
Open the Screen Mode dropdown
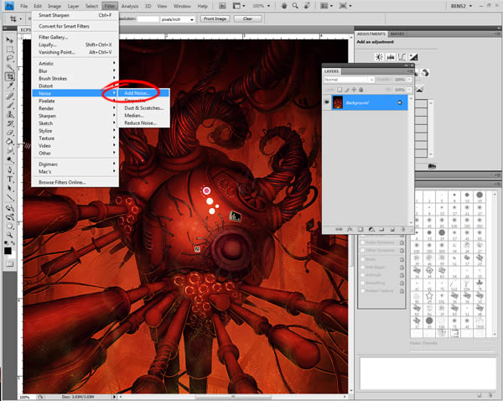coord(345,6)
